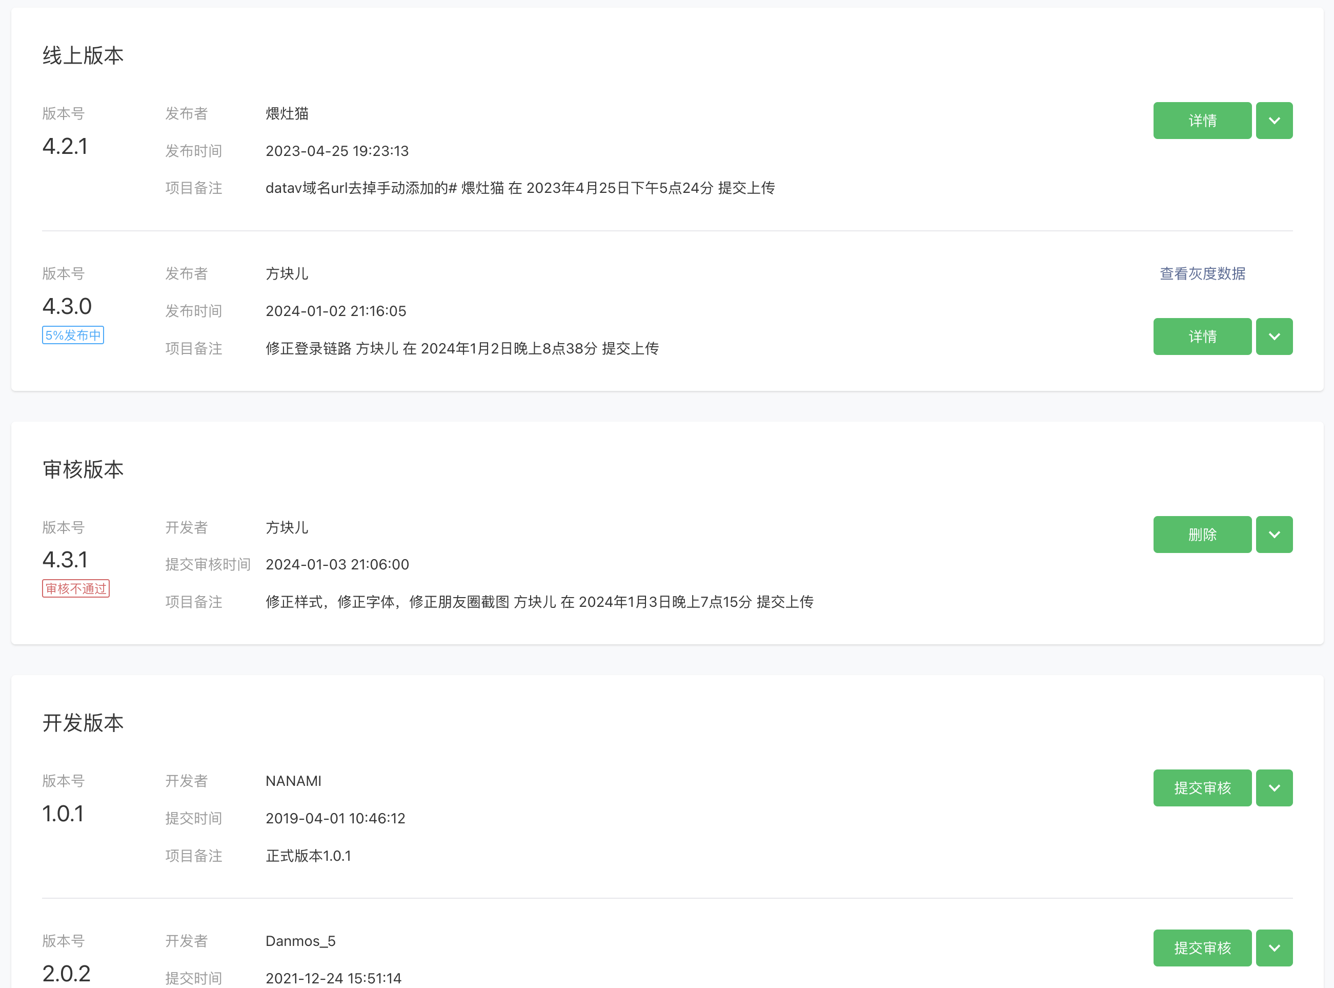
Task: Click 提交审核 for version 2.0.2
Action: pos(1202,948)
